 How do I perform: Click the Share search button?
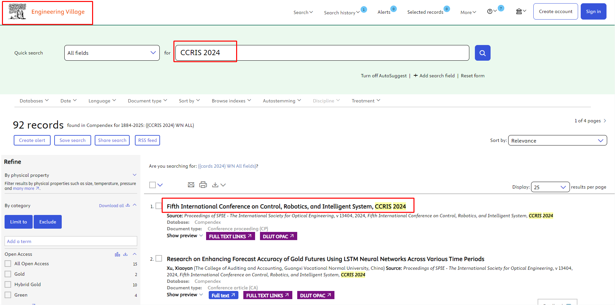(112, 140)
